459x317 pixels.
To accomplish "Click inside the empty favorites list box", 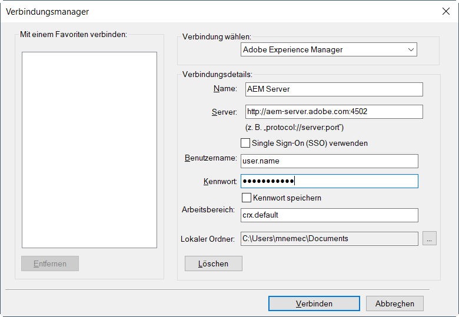I will [x=89, y=150].
